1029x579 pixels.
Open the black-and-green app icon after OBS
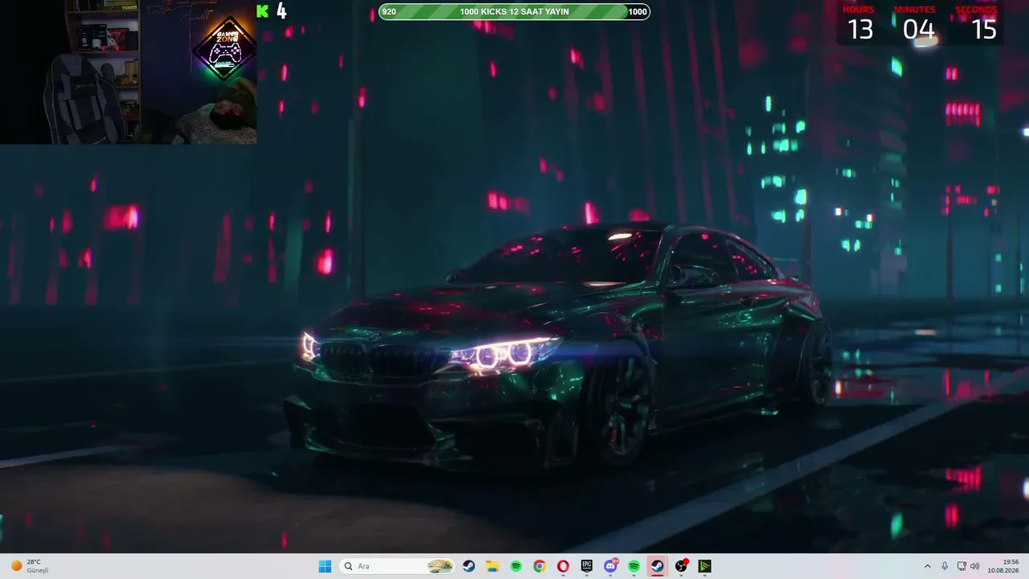704,566
